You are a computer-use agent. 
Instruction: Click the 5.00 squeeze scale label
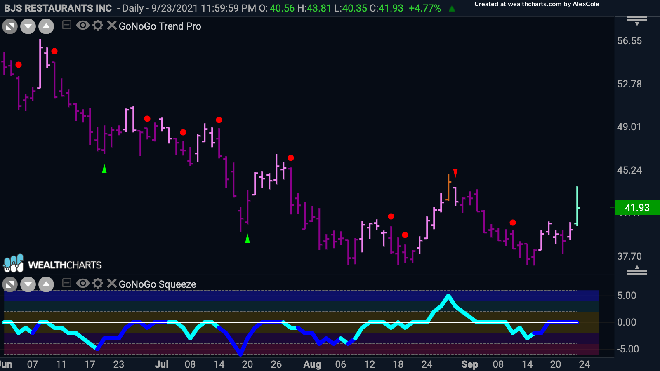click(x=627, y=296)
